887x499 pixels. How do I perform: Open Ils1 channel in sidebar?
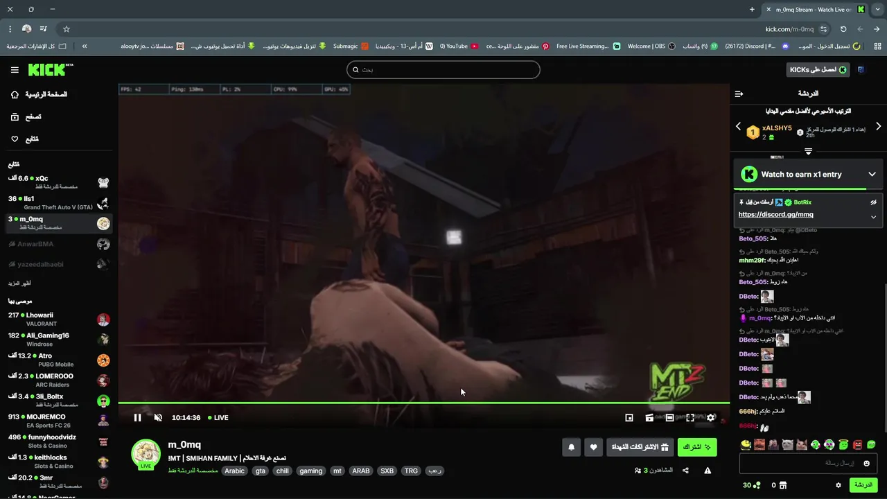(59, 202)
